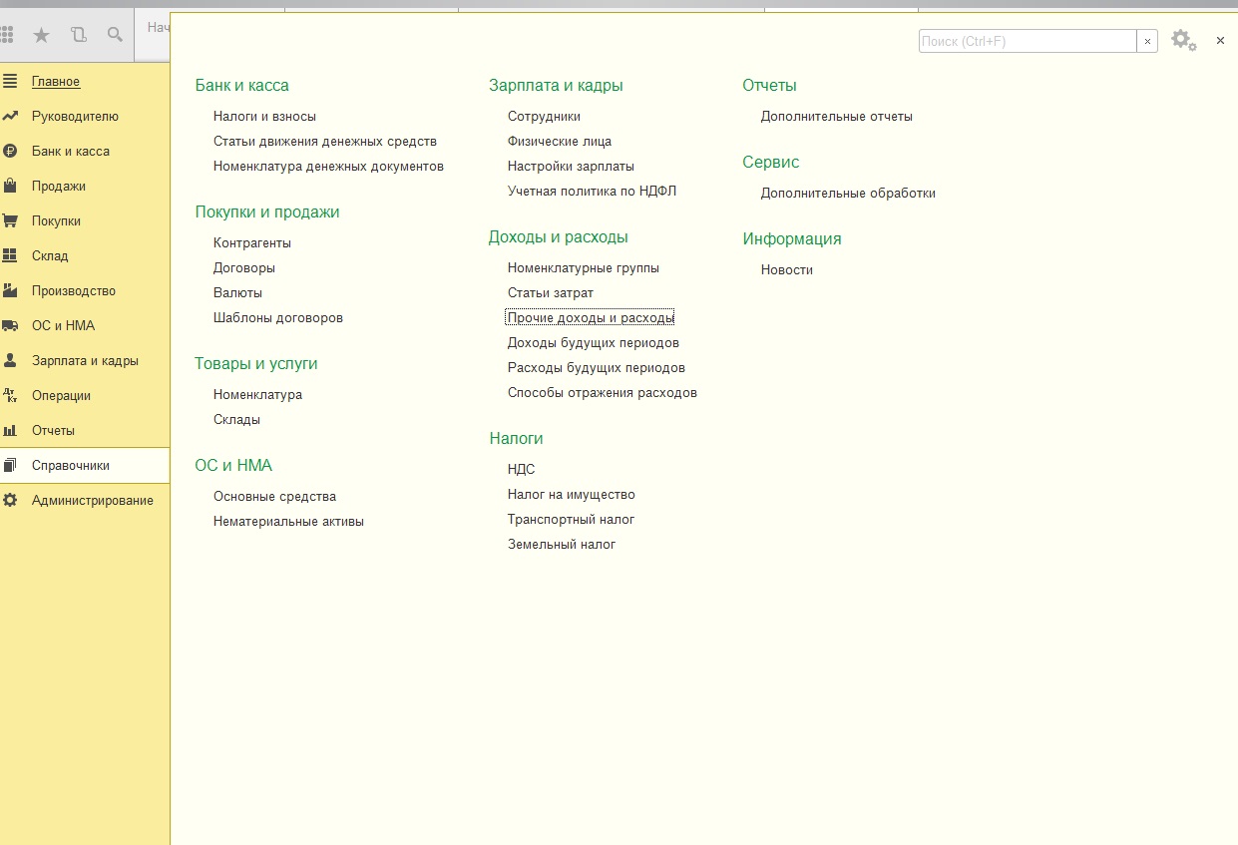Open Физические лица
The width and height of the screenshot is (1238, 845).
coord(560,142)
